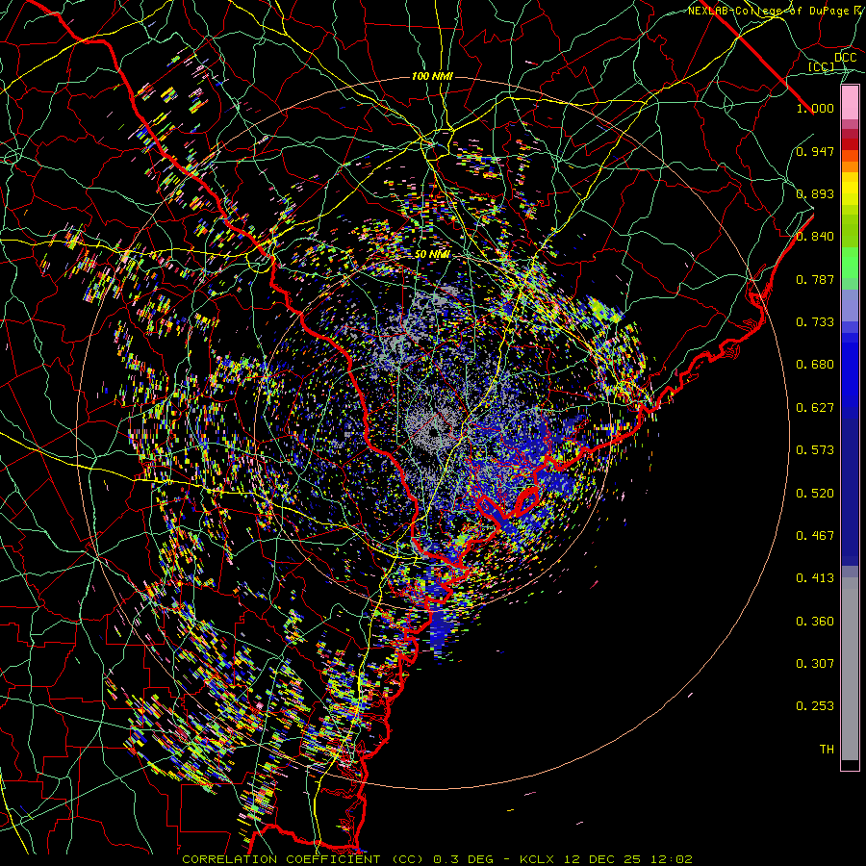
Task: Select the 0.307 scale value
Action: (815, 664)
